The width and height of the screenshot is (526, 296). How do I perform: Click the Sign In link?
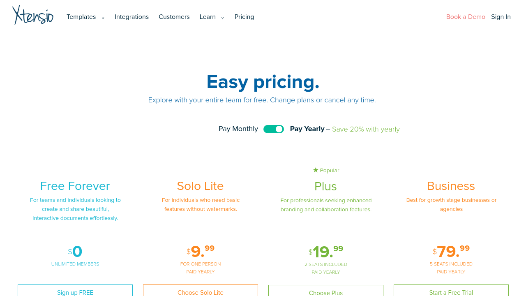tap(501, 17)
